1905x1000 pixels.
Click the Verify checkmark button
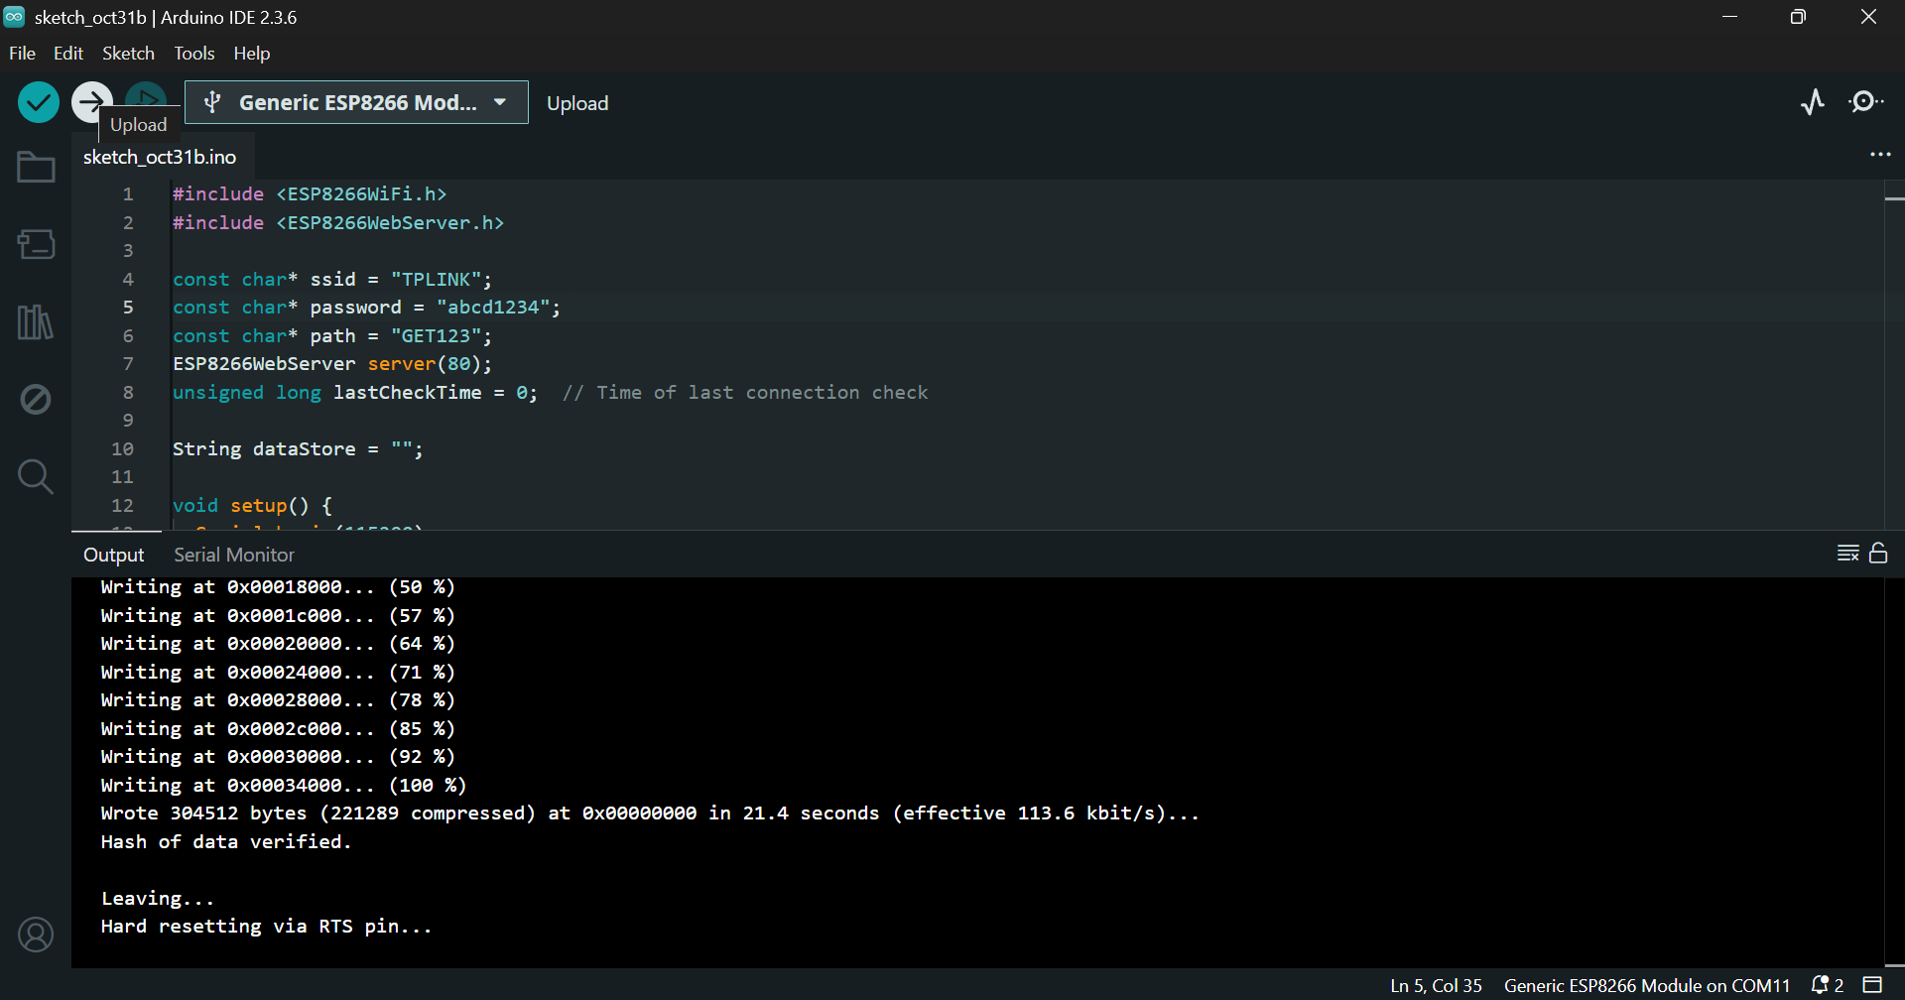coord(39,102)
